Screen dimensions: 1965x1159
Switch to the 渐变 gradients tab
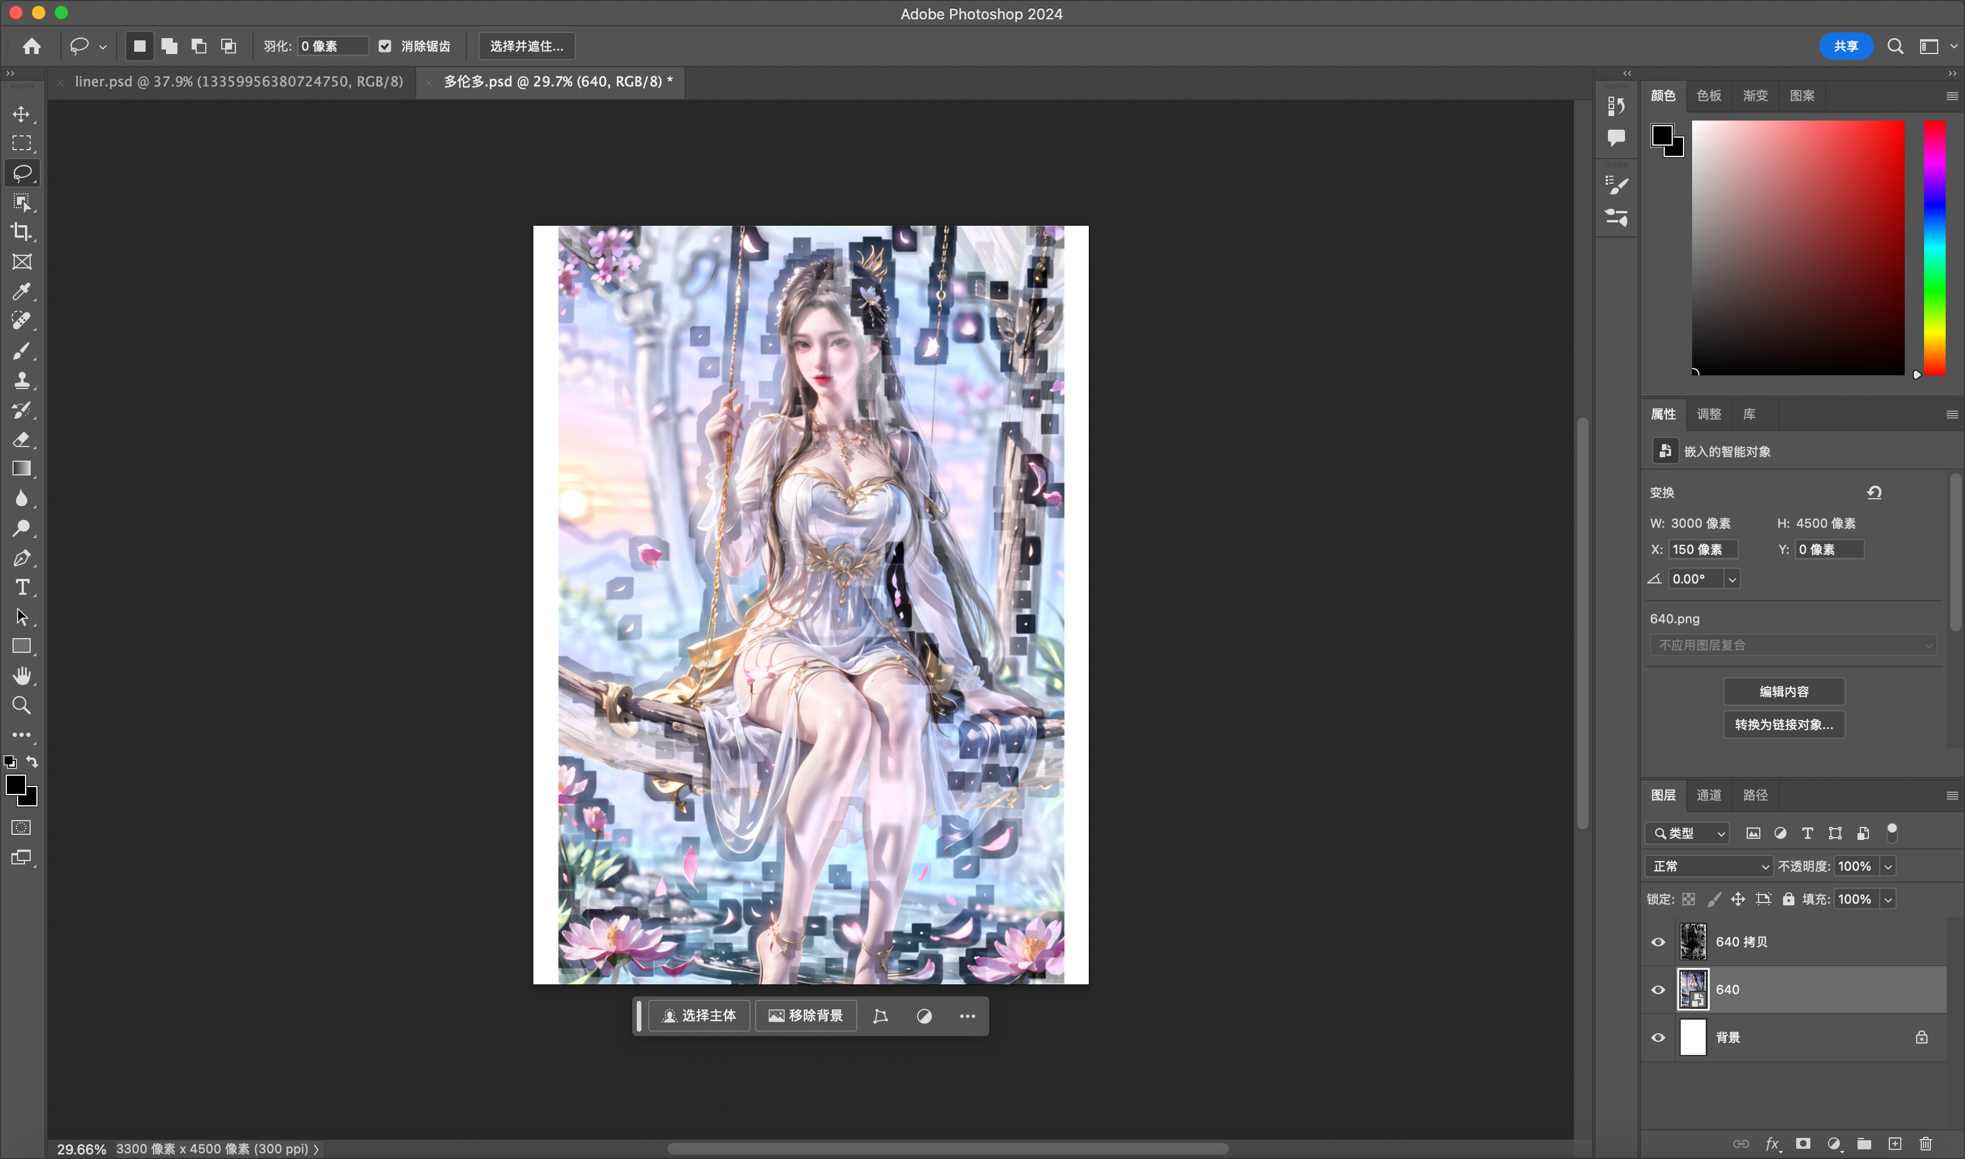pyautogui.click(x=1755, y=96)
